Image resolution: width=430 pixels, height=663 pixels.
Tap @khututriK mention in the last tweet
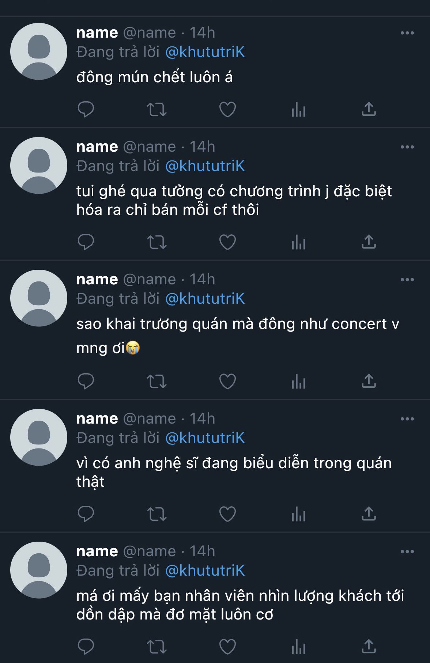205,571
